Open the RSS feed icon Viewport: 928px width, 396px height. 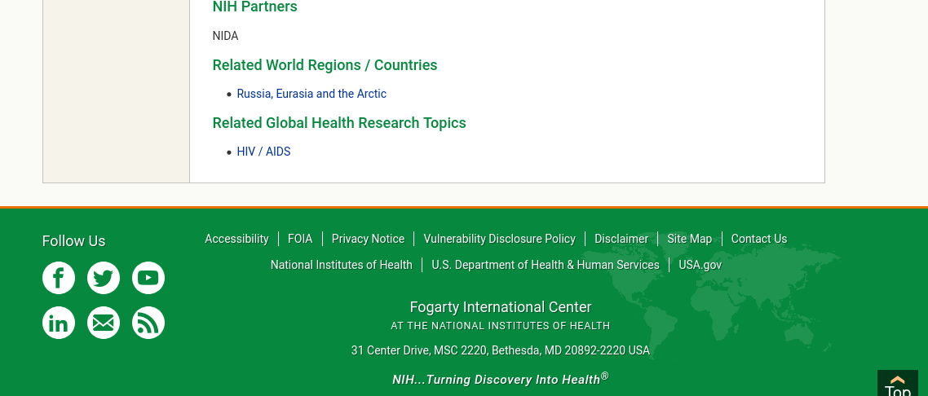click(148, 323)
